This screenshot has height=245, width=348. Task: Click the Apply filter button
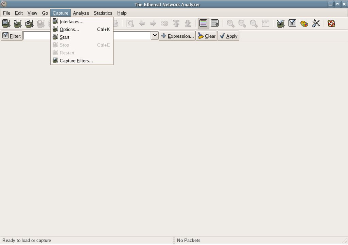[228, 36]
